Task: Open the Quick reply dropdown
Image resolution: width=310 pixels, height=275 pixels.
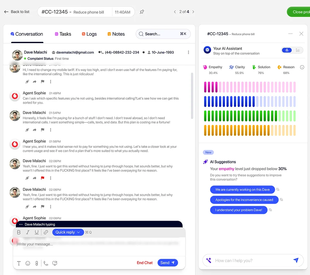Action: point(68,232)
